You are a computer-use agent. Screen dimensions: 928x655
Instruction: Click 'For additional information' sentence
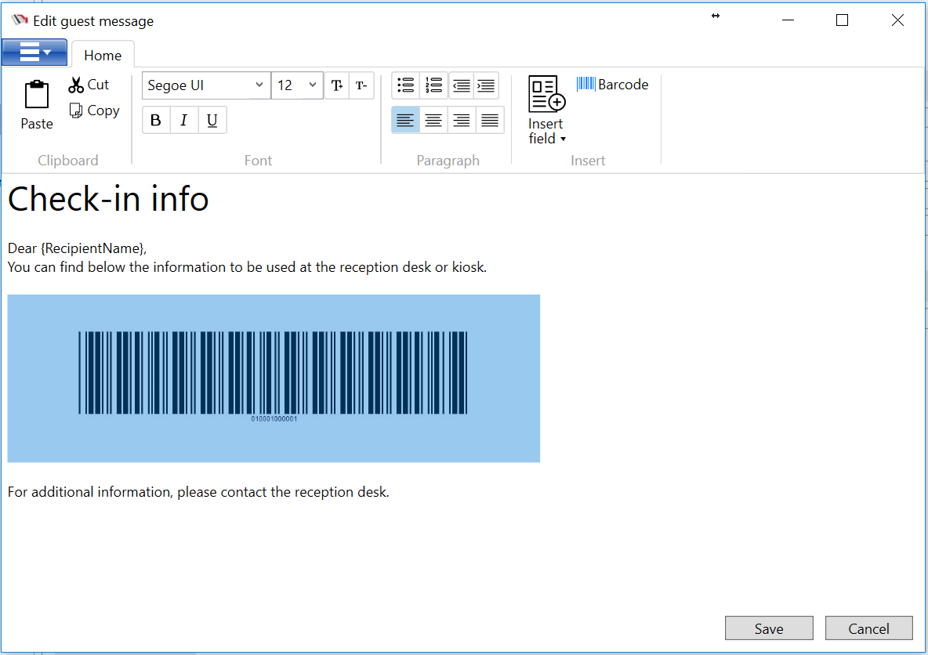pyautogui.click(x=198, y=492)
